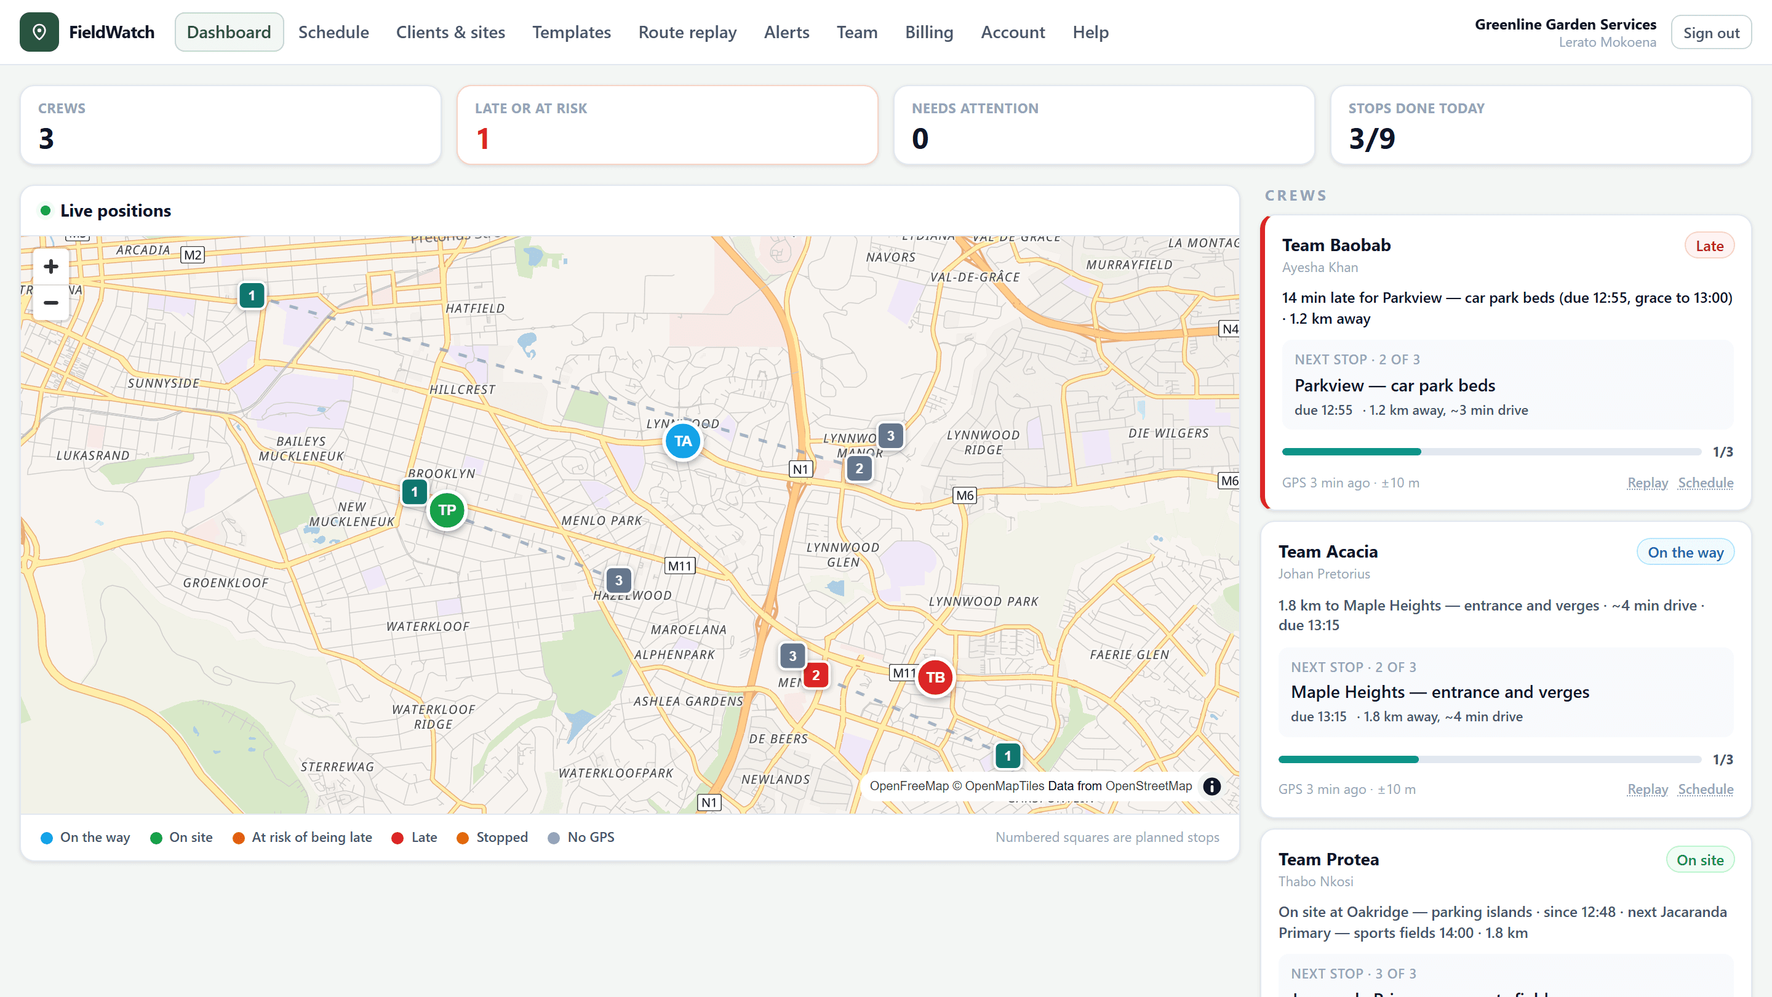Click Team Protea card title
This screenshot has height=997, width=1772.
(1328, 859)
